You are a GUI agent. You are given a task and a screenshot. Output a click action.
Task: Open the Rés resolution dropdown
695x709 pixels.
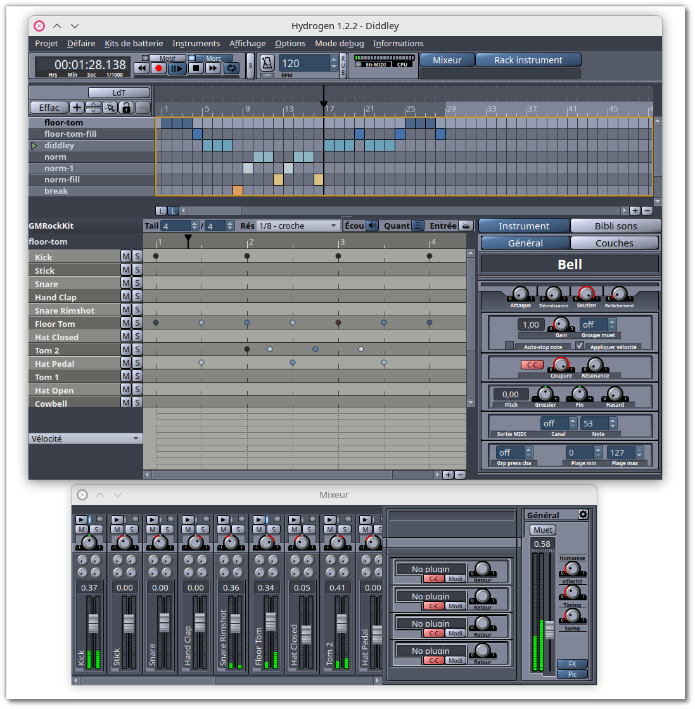[298, 226]
